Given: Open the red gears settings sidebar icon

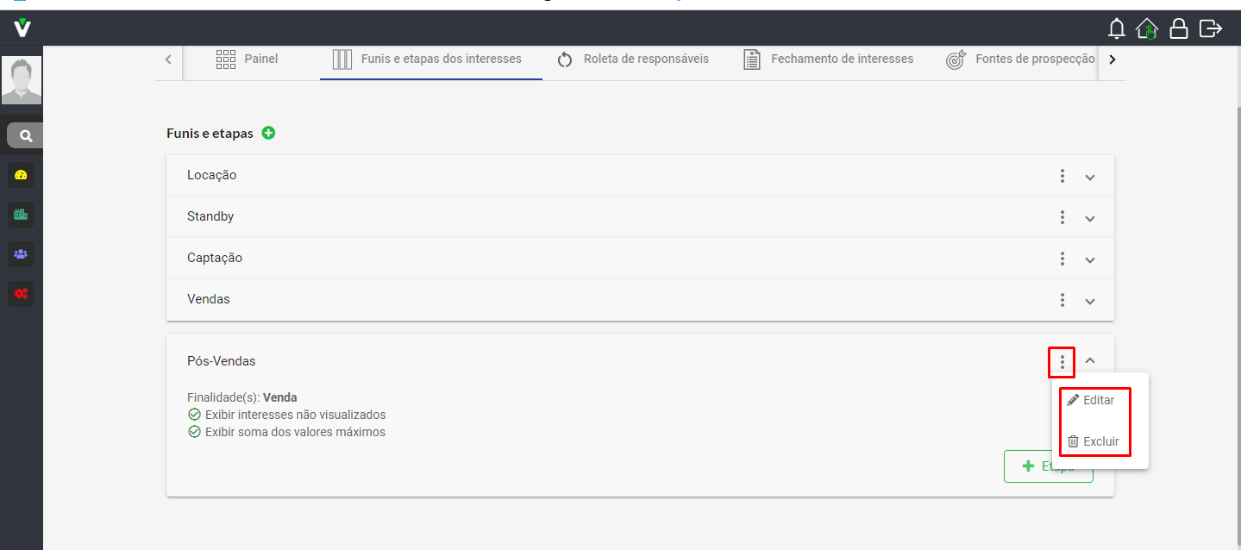Looking at the screenshot, I should click(x=22, y=294).
